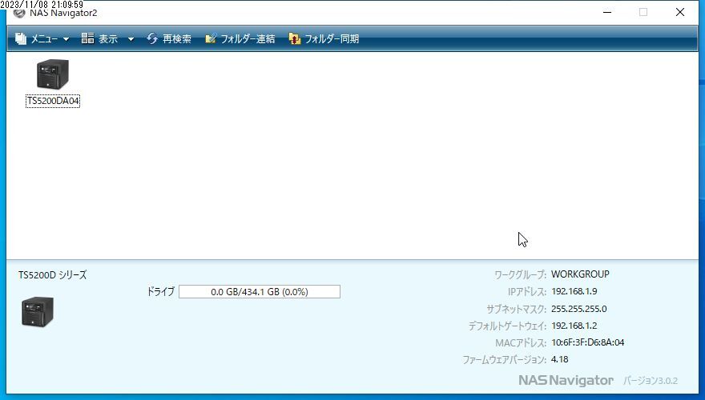Viewport: 705px width, 400px height.
Task: Close the NAS Navigator2 window
Action: pos(680,12)
